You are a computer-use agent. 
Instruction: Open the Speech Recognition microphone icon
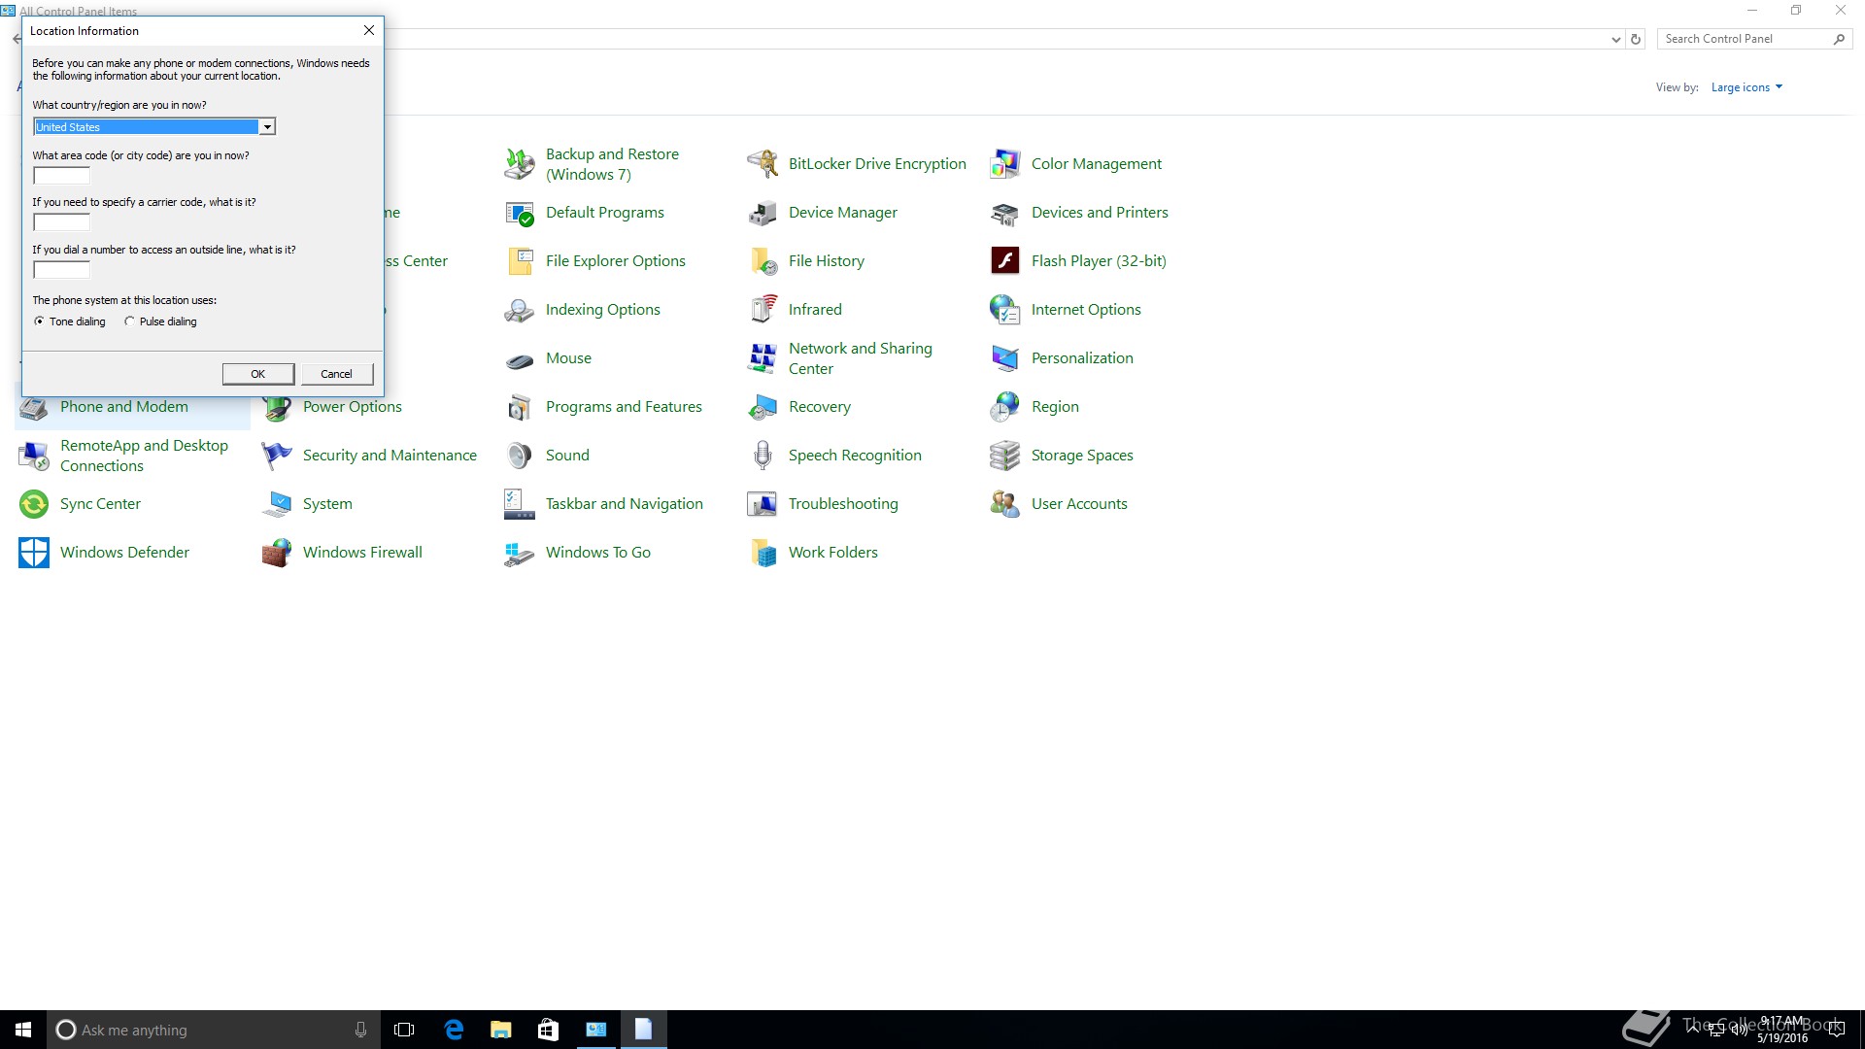[763, 456]
